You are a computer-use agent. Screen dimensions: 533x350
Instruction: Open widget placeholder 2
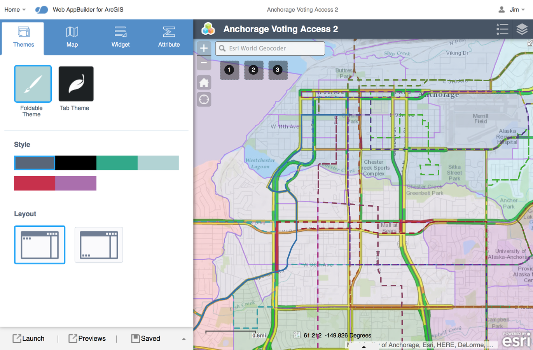[x=253, y=70]
